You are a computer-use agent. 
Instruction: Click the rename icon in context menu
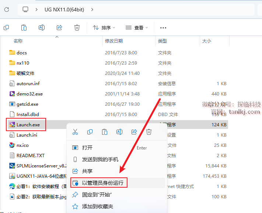click(119, 132)
